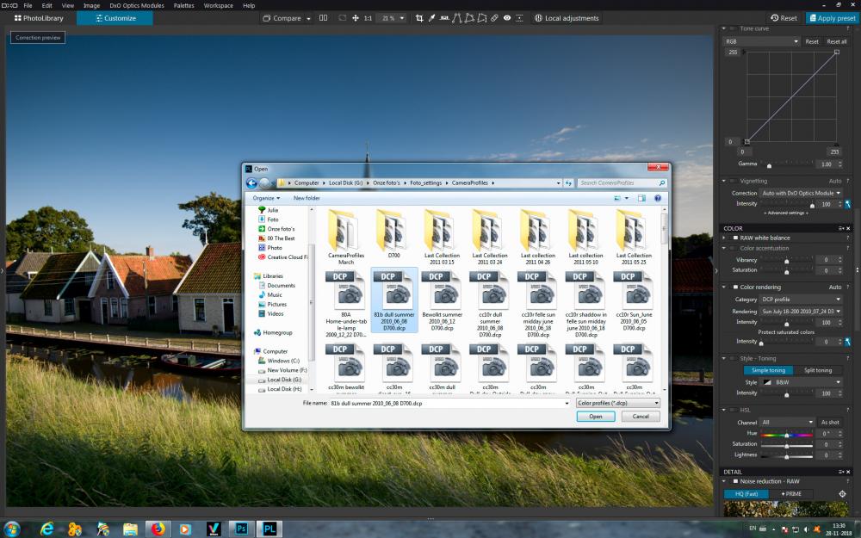Click the Back arrow in Open dialog
Screen dimensions: 861x538
click(251, 182)
